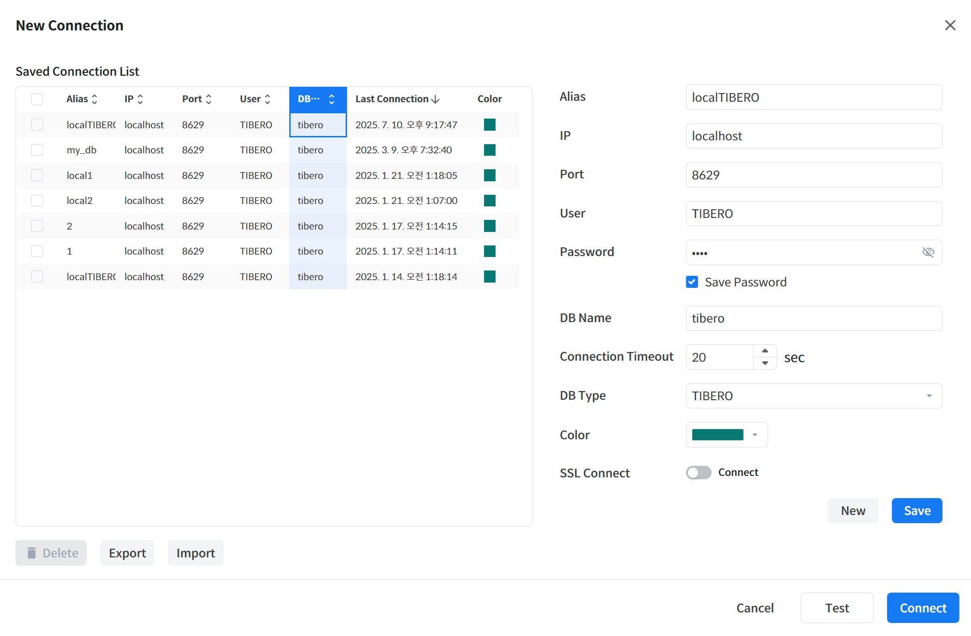971x636 pixels.
Task: Tick the select-all header checkbox
Action: pyautogui.click(x=37, y=99)
